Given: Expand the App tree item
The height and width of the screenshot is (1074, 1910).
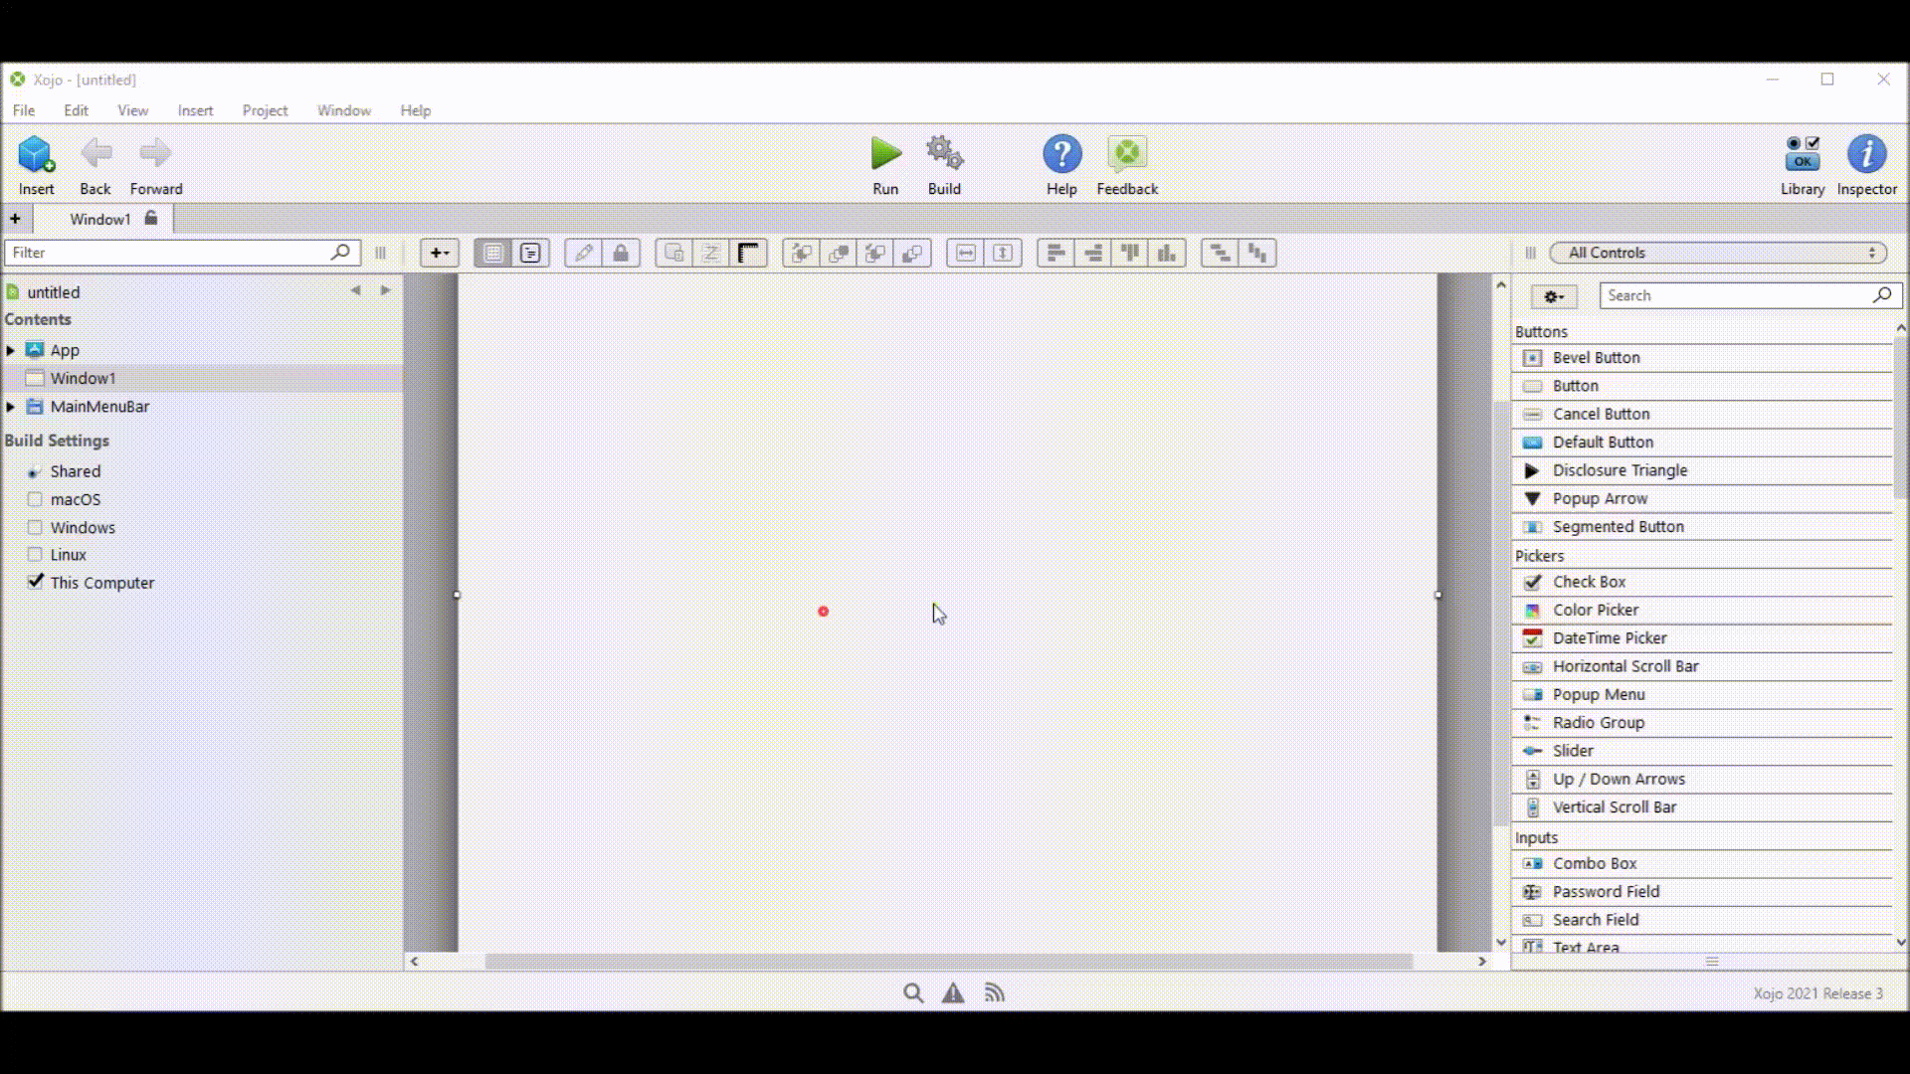Looking at the screenshot, I should (13, 349).
